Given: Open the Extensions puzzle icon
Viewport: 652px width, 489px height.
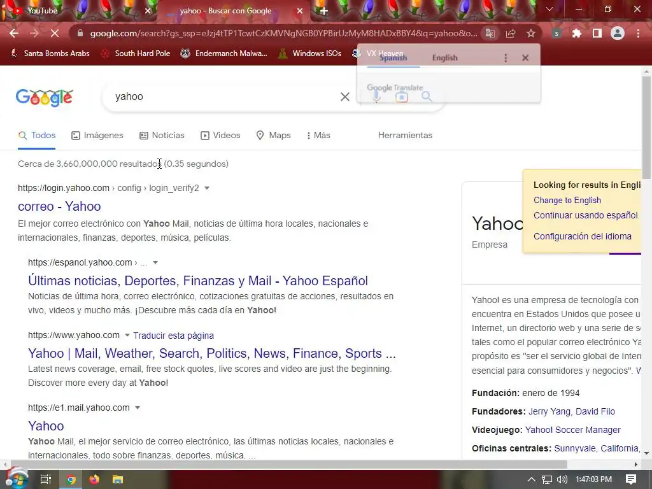Looking at the screenshot, I should point(576,33).
